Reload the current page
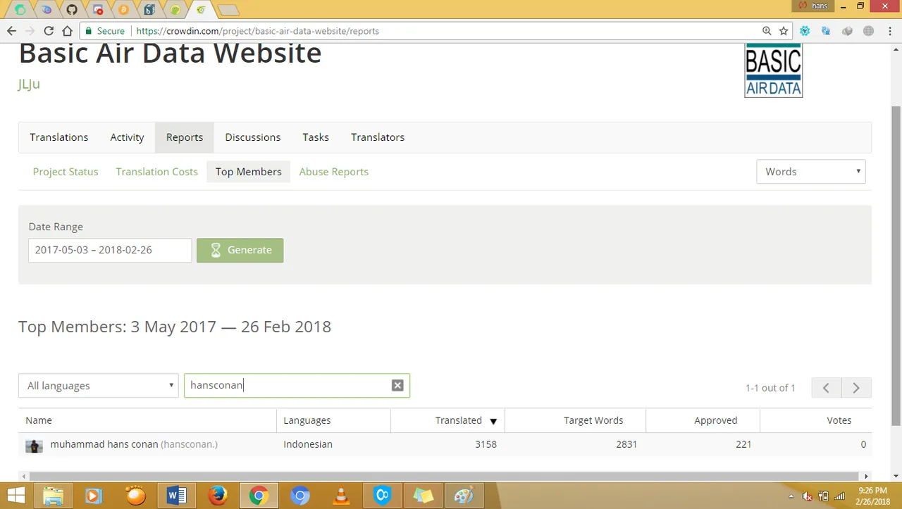This screenshot has height=509, width=902. coord(49,31)
